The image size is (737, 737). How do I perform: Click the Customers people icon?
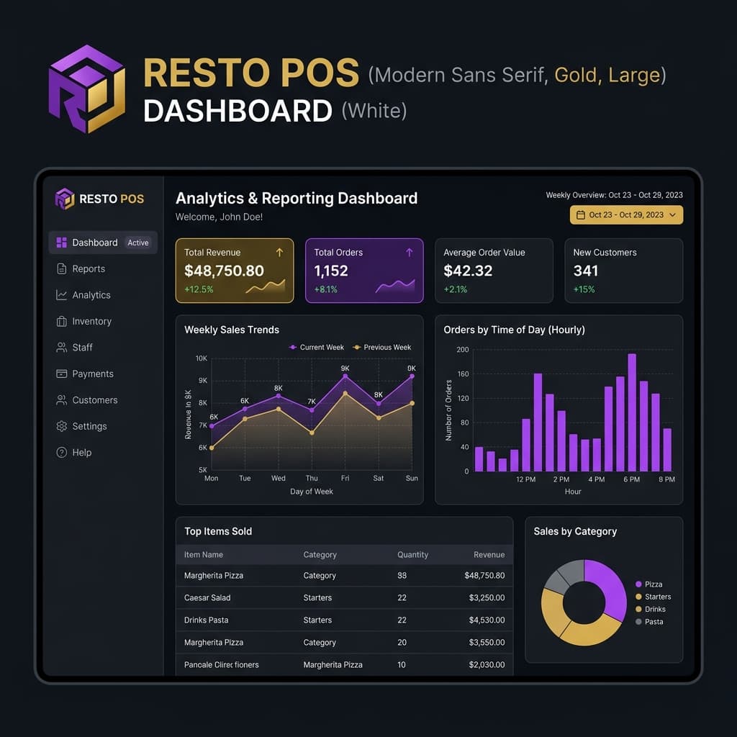pyautogui.click(x=62, y=400)
